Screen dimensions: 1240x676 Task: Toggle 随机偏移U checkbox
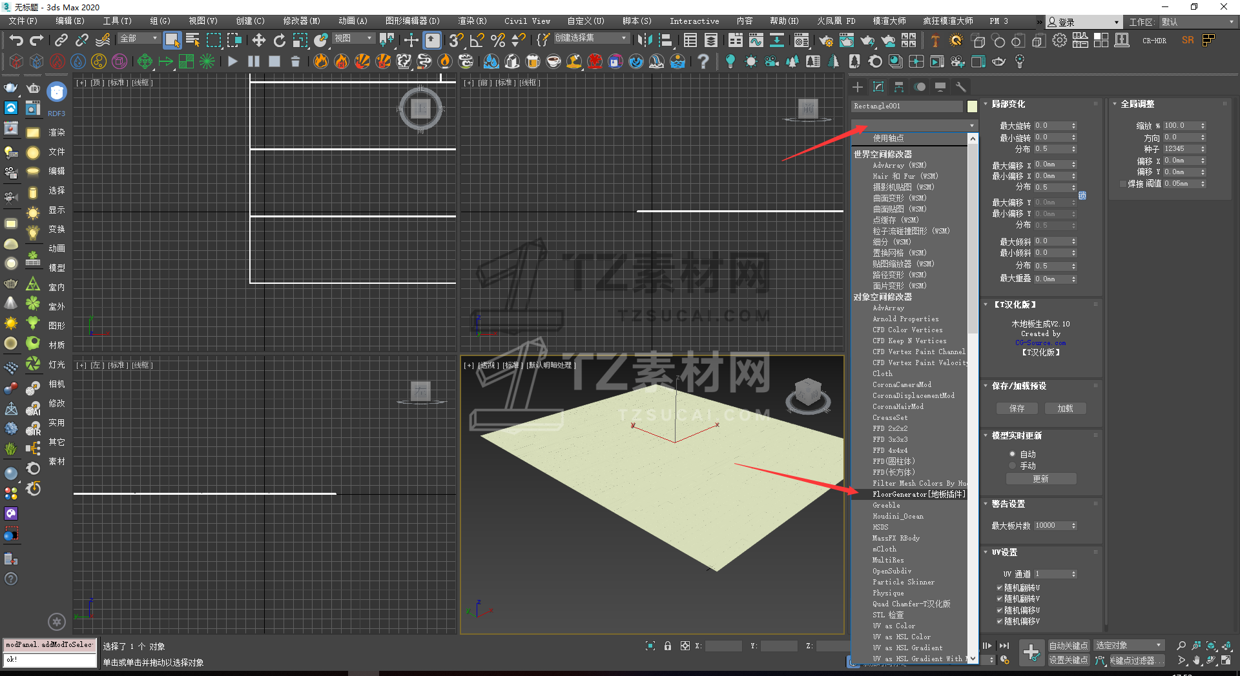(x=1000, y=610)
